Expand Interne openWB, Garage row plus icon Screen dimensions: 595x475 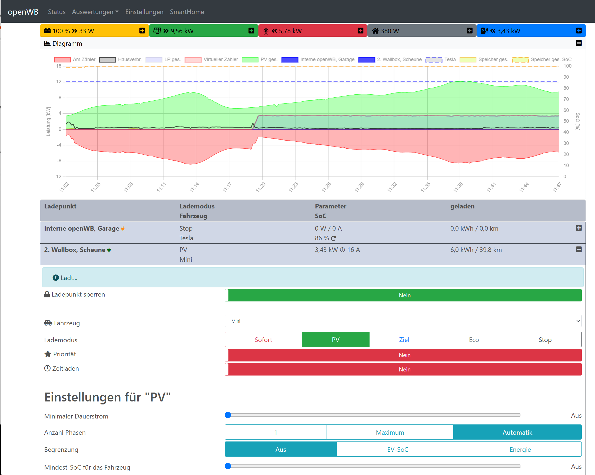click(579, 228)
